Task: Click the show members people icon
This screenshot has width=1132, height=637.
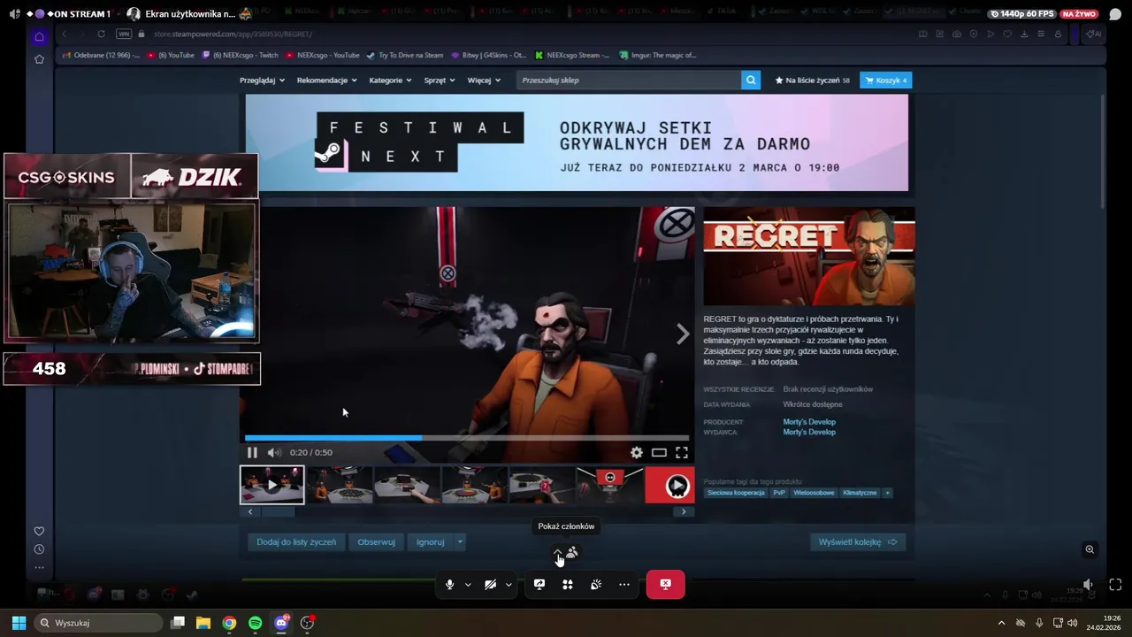Action: 573,552
